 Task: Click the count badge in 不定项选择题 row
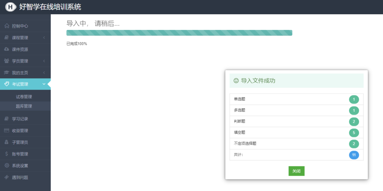(x=354, y=144)
